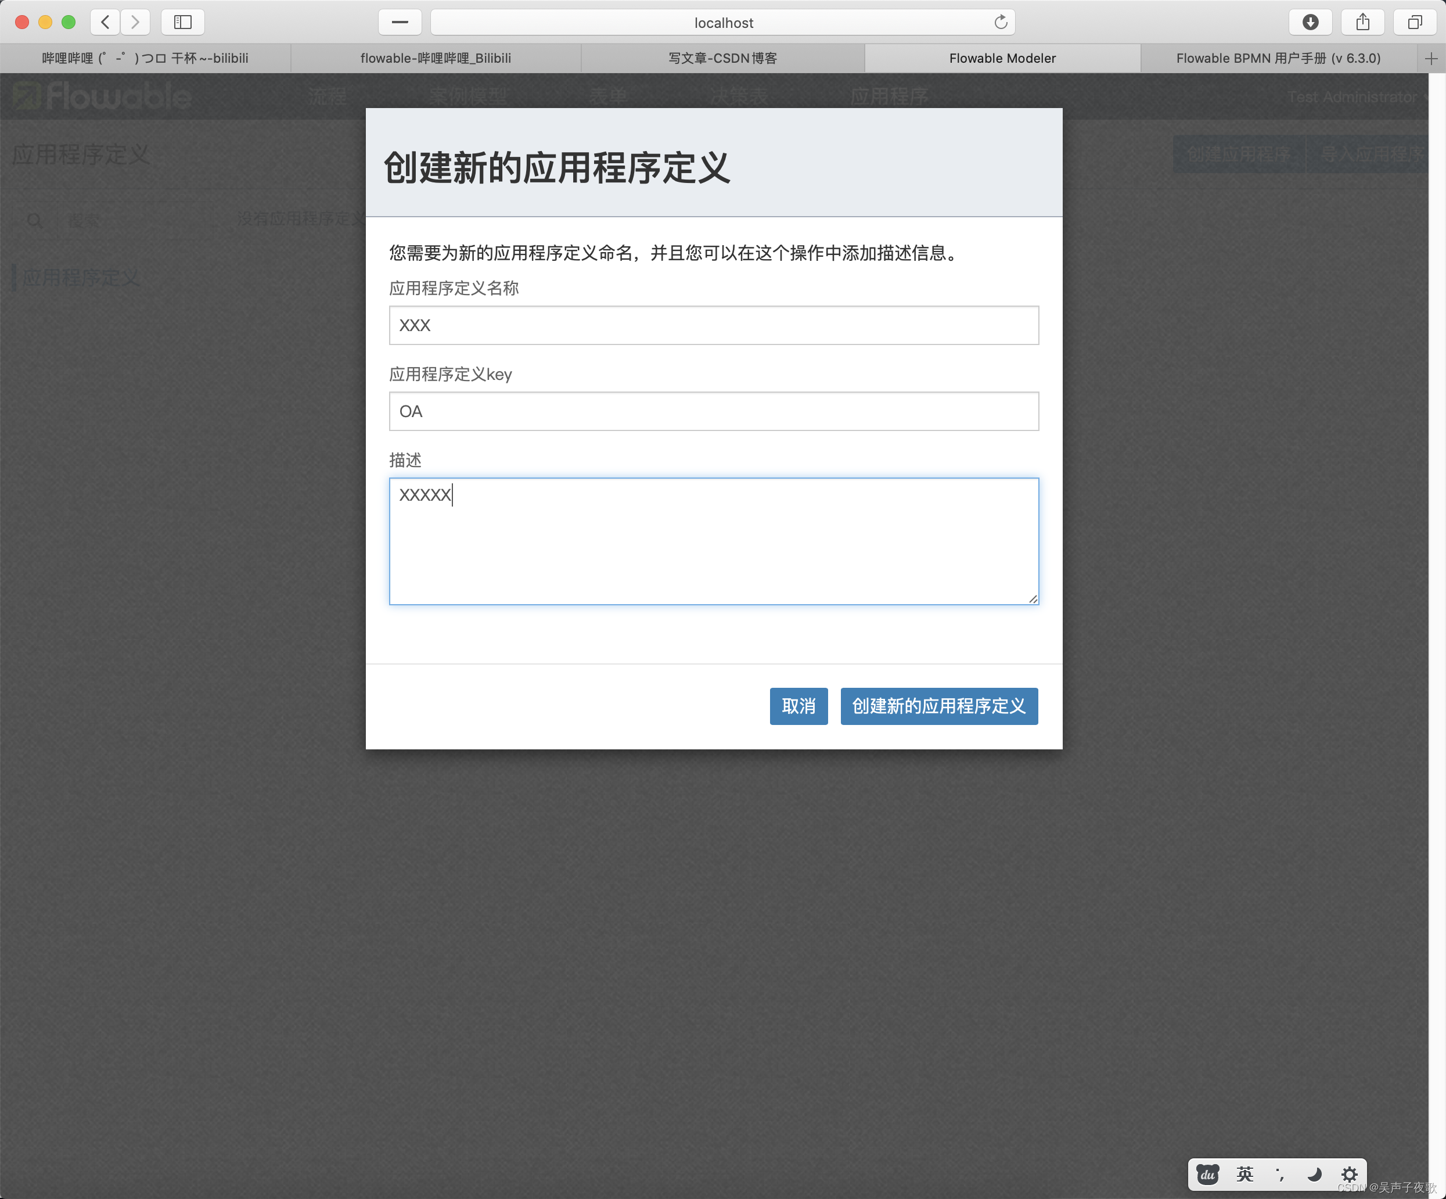Click the 应用程序定义key label
The image size is (1446, 1199).
(x=450, y=374)
